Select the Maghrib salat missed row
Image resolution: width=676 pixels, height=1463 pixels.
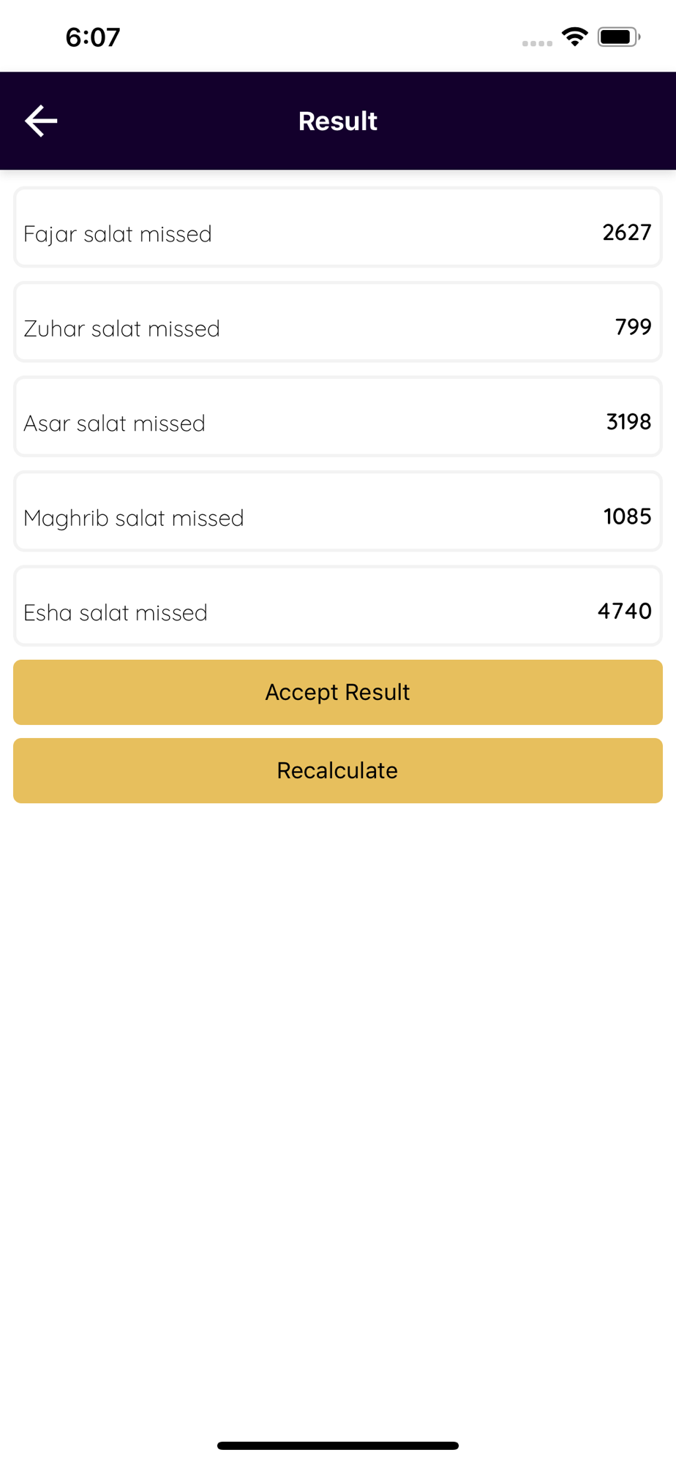pos(338,511)
